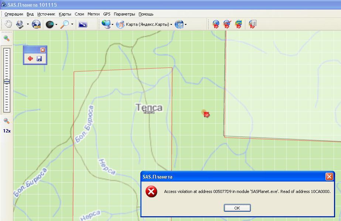Click the floppy disk save icon
Image resolution: width=341 pixels, height=221 pixels.
(x=39, y=59)
